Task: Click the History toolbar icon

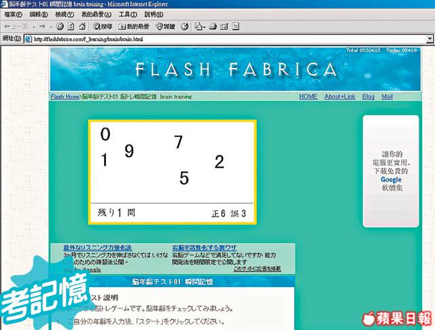Action: [184, 27]
